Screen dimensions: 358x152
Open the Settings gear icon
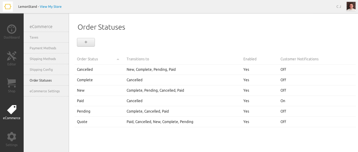[x=12, y=137]
